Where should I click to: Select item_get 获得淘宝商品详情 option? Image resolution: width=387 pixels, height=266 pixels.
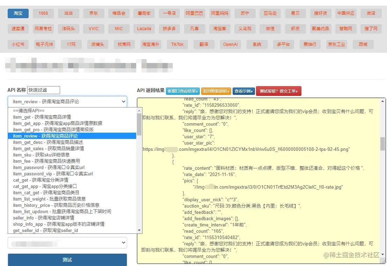point(72,117)
